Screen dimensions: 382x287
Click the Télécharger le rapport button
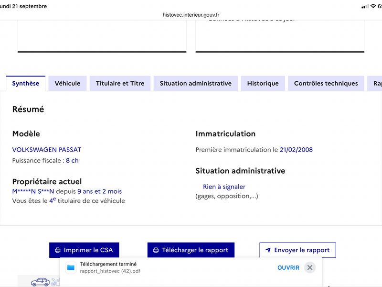191,250
